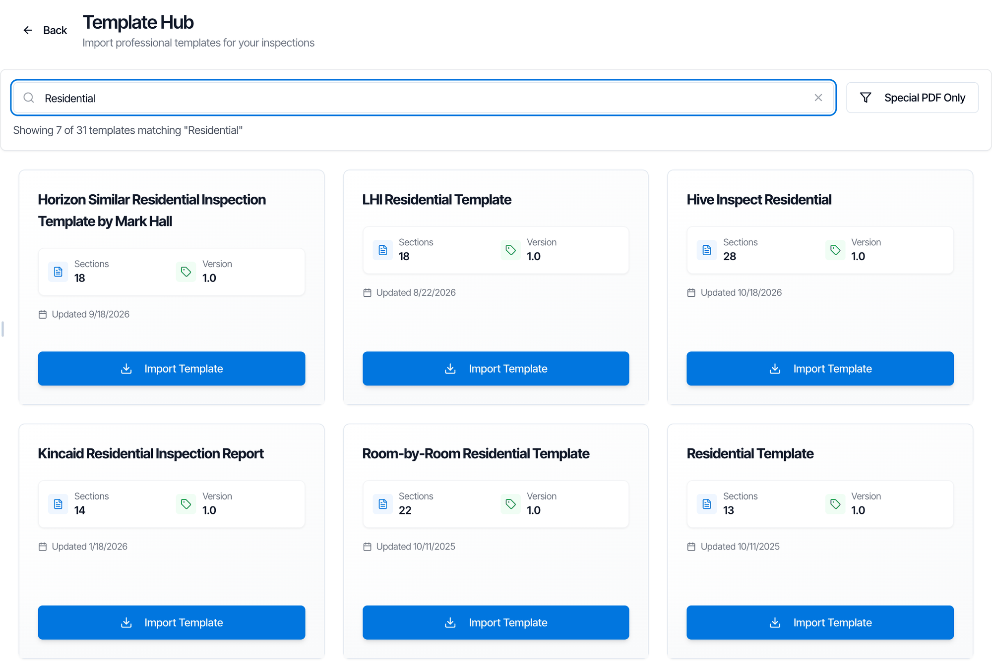Open the Hive Inspect Residential card title
Image resolution: width=992 pixels, height=662 pixels.
click(759, 200)
